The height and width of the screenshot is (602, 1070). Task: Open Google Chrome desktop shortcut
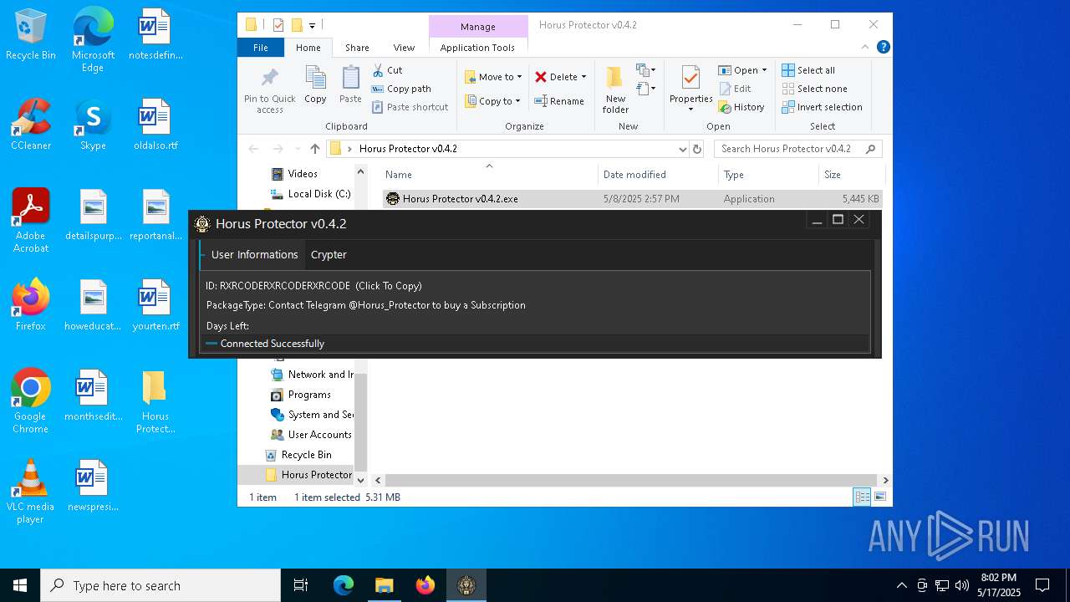(30, 401)
